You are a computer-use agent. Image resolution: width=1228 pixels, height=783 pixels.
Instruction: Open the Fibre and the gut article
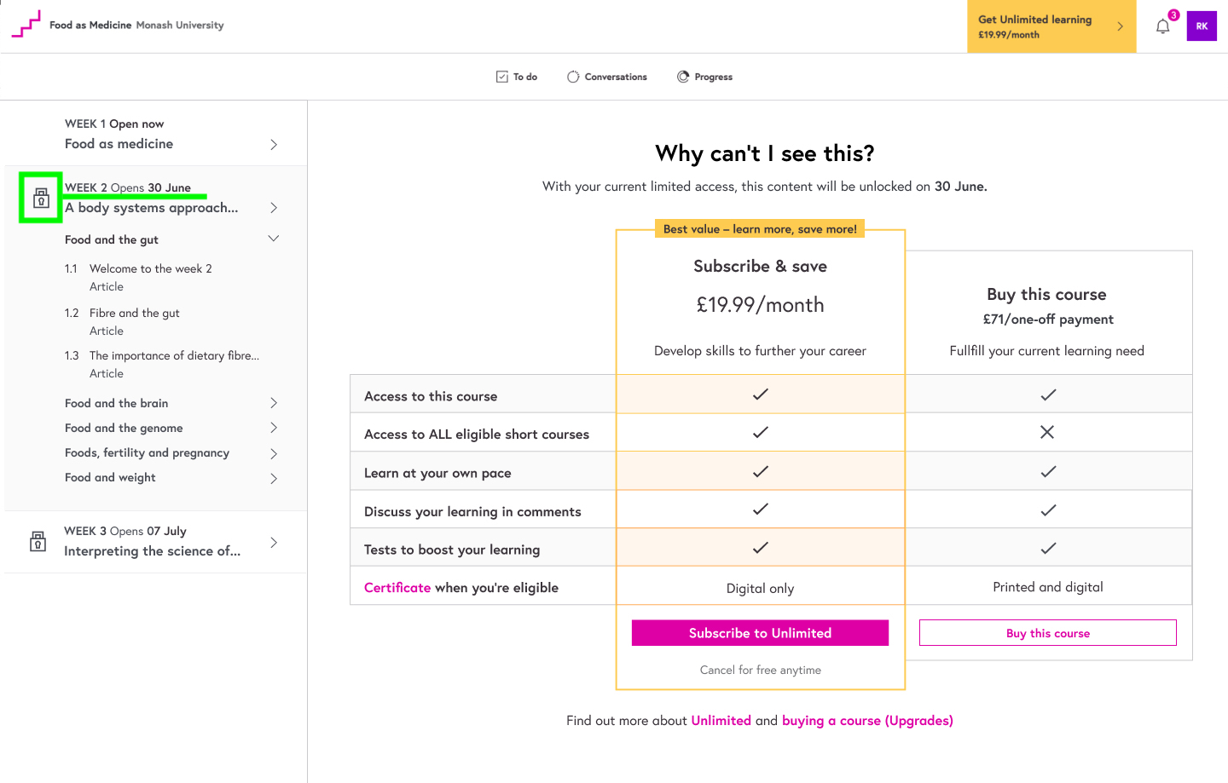[x=135, y=314]
